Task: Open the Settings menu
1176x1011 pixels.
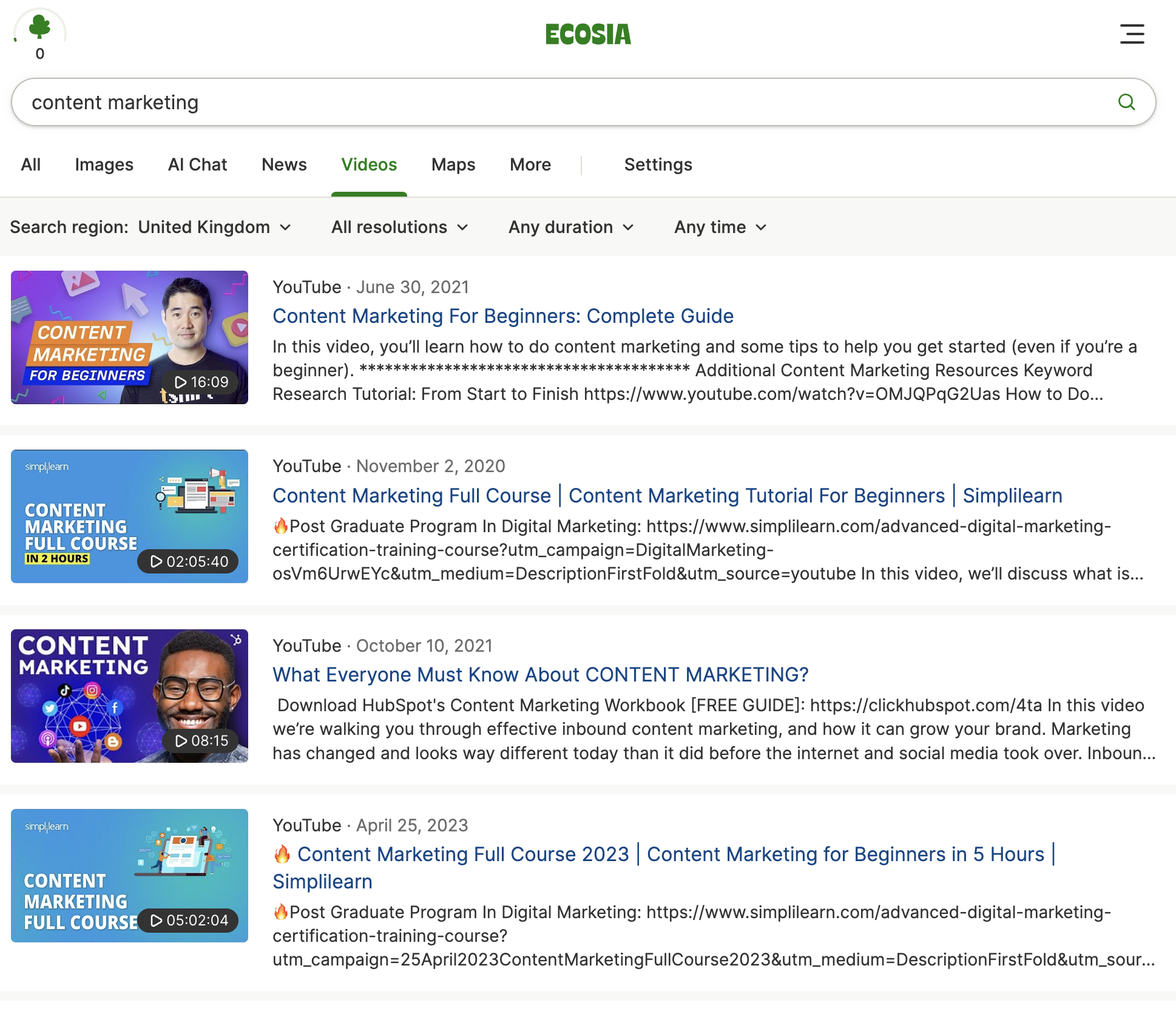Action: [658, 164]
